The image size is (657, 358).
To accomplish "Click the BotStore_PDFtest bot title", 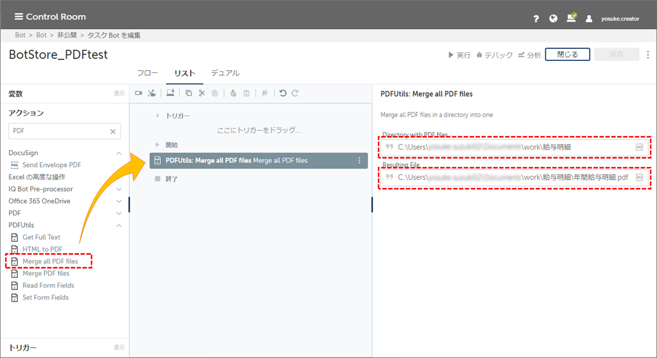I will [58, 55].
